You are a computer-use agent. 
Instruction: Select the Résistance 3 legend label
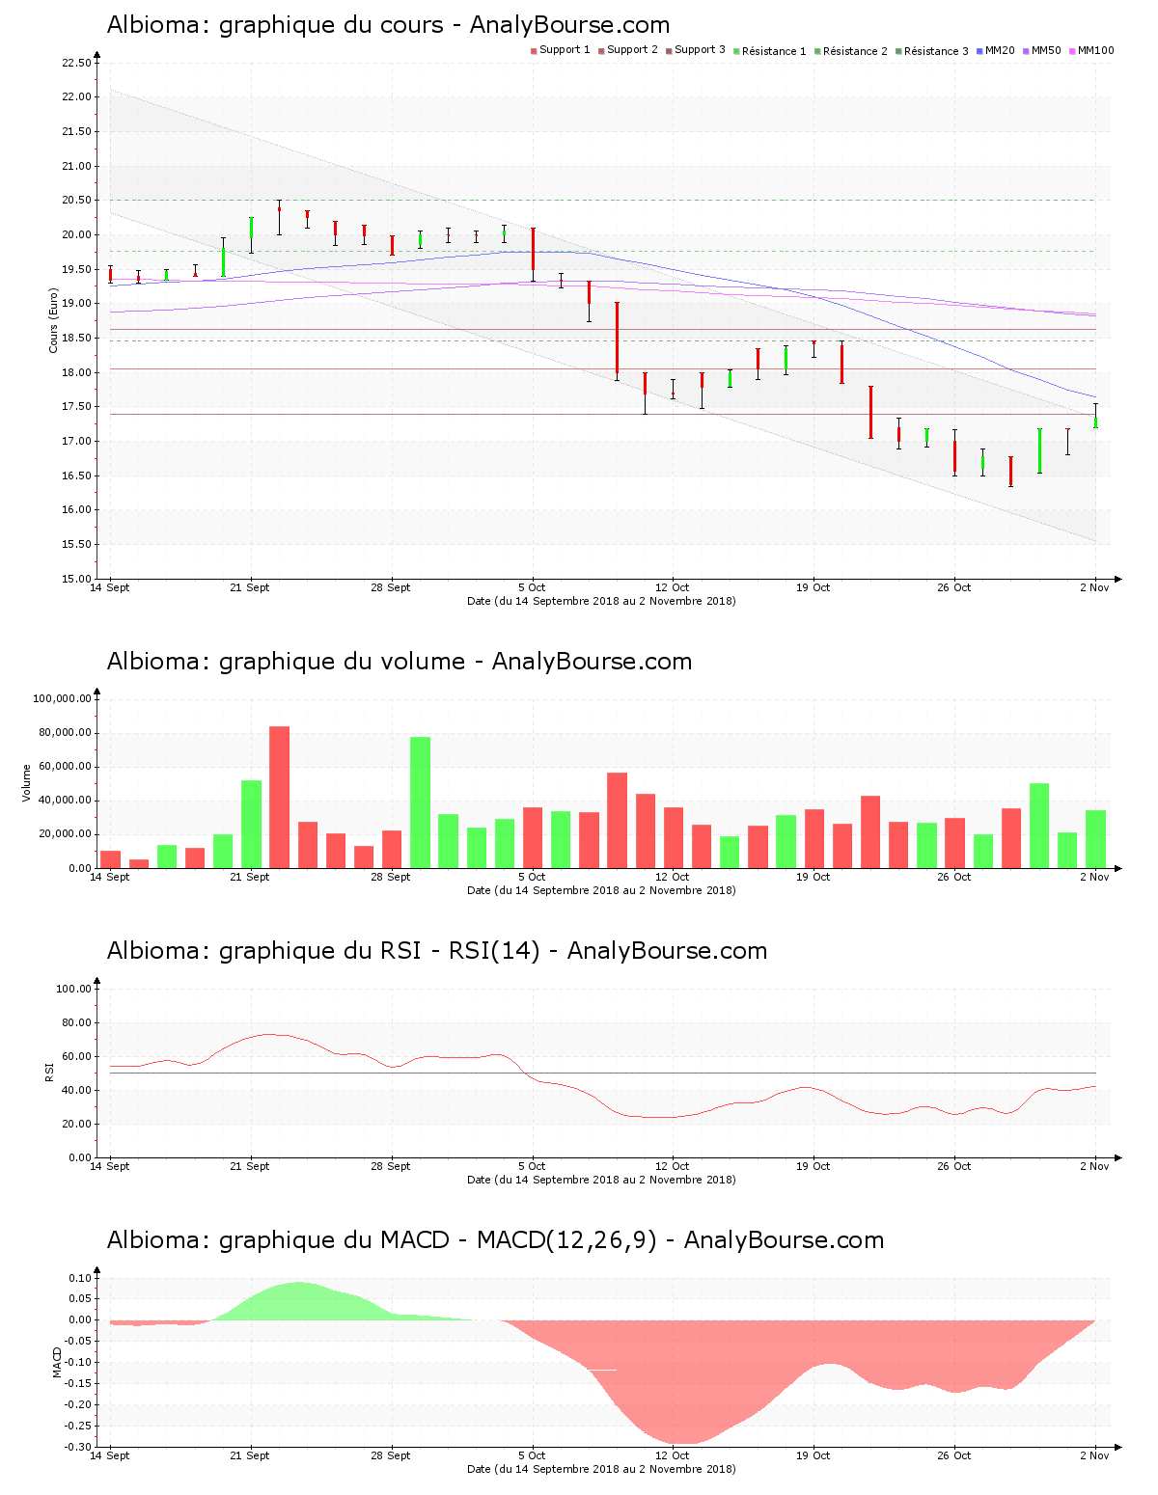pos(936,51)
